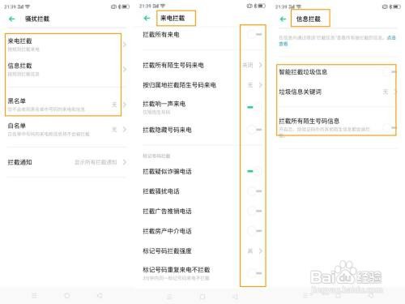Tap menu nav button on 来电拦截 screen
Screen dimensions: 405x304
point(170,297)
